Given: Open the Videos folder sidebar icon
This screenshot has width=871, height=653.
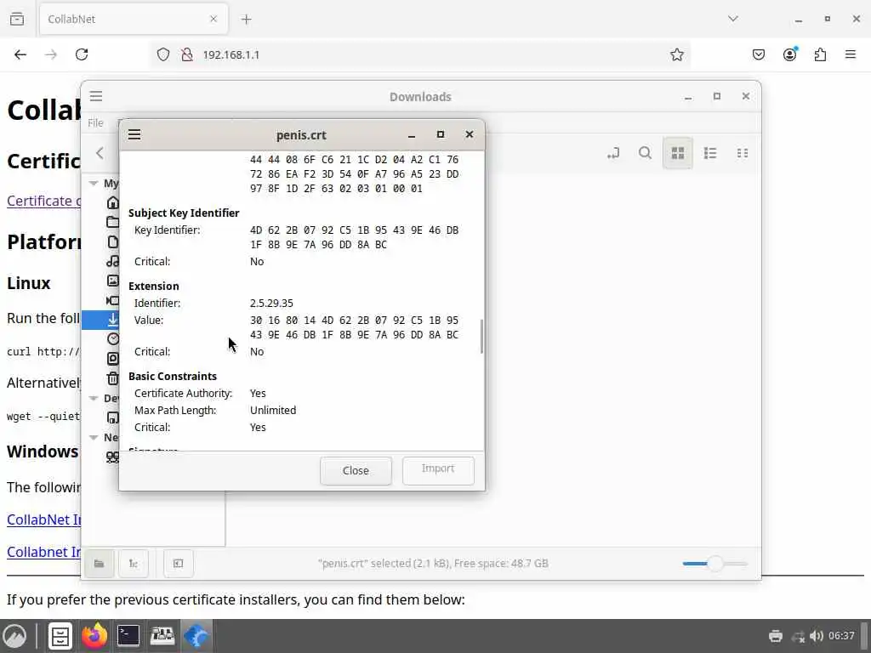Looking at the screenshot, I should 113,300.
